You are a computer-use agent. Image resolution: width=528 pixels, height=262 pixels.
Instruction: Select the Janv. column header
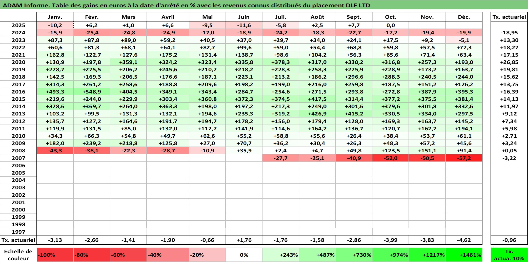pyautogui.click(x=55, y=17)
